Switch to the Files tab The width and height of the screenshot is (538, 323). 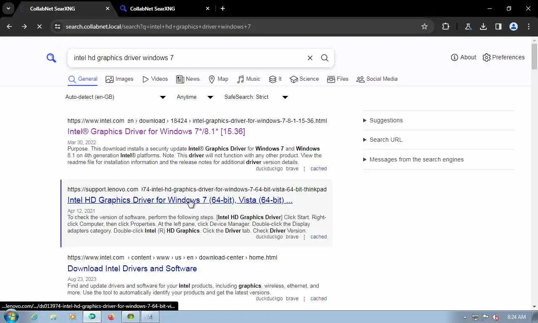[x=338, y=79]
